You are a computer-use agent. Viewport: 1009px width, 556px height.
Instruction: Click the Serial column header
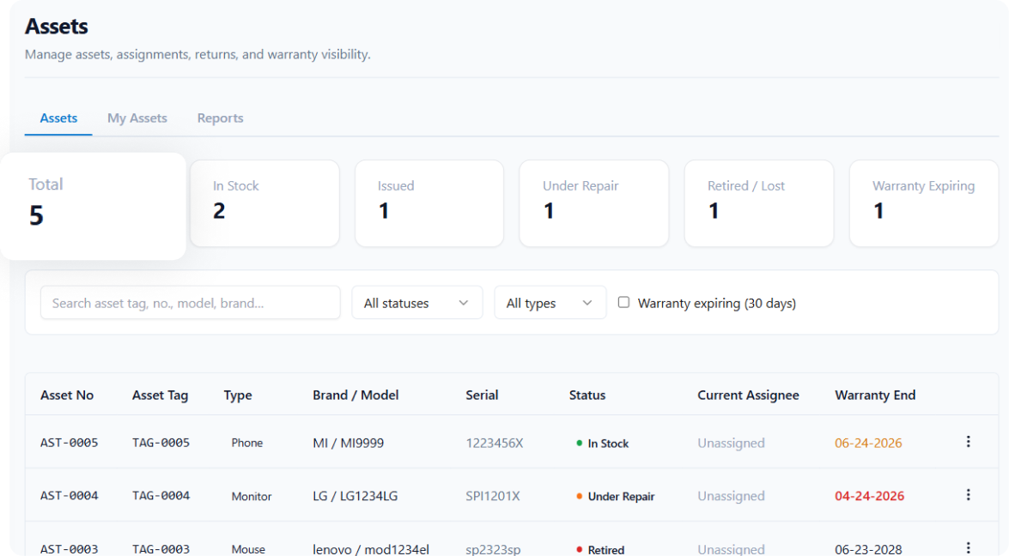[482, 396]
